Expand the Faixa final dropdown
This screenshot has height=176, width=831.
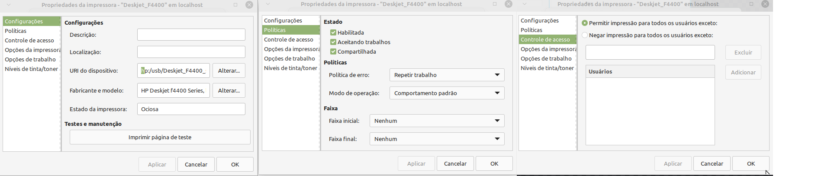pos(437,139)
